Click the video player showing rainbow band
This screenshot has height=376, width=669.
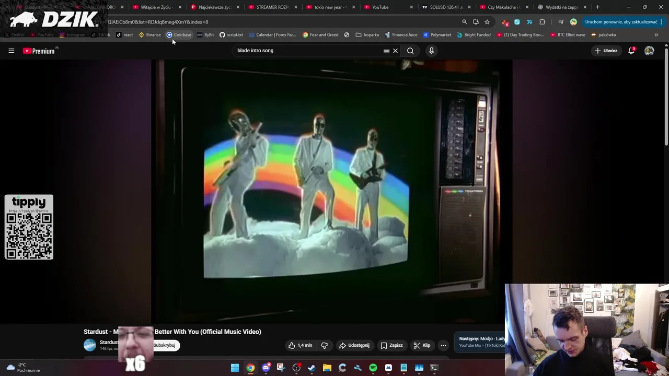[x=332, y=191]
